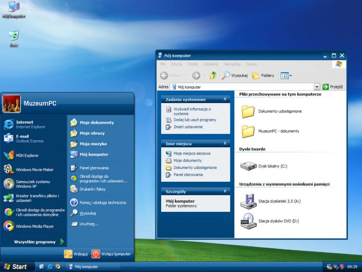
Task: Open the Widok menu
Action: pyautogui.click(x=193, y=64)
